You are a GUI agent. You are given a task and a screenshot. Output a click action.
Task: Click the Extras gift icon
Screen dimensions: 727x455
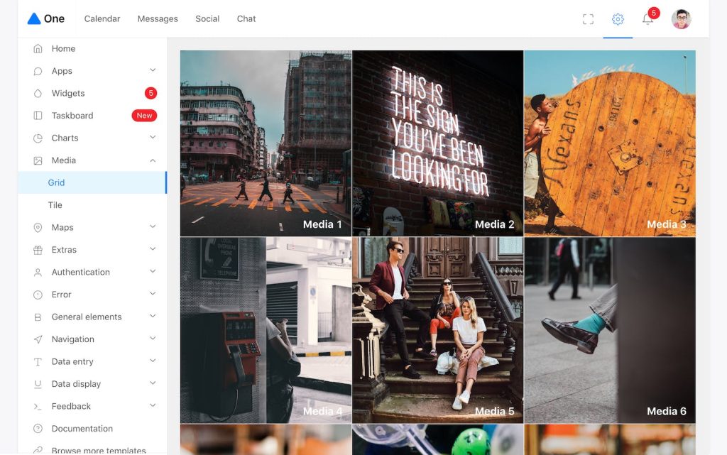[x=38, y=250]
